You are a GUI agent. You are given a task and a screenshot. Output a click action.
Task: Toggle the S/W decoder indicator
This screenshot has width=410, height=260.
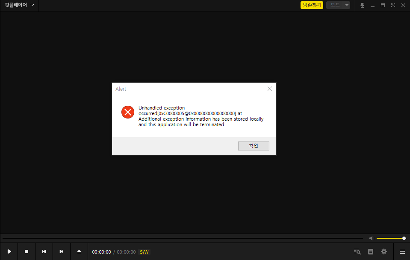144,252
